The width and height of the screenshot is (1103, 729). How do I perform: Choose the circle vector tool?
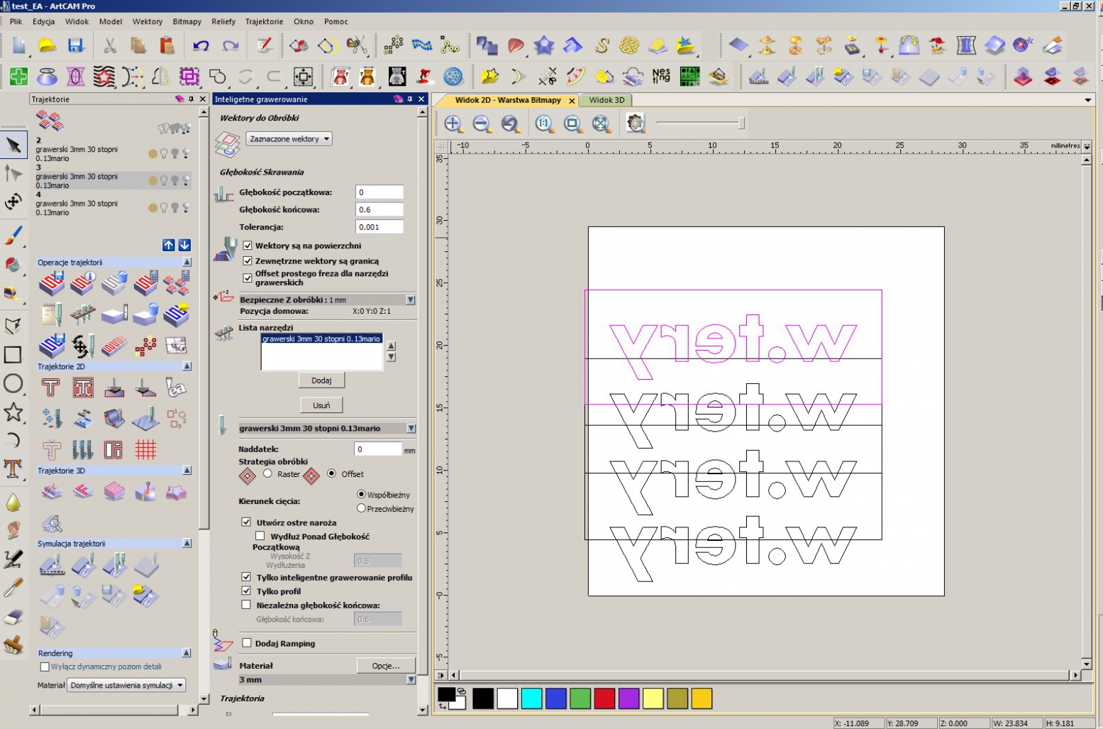point(13,384)
